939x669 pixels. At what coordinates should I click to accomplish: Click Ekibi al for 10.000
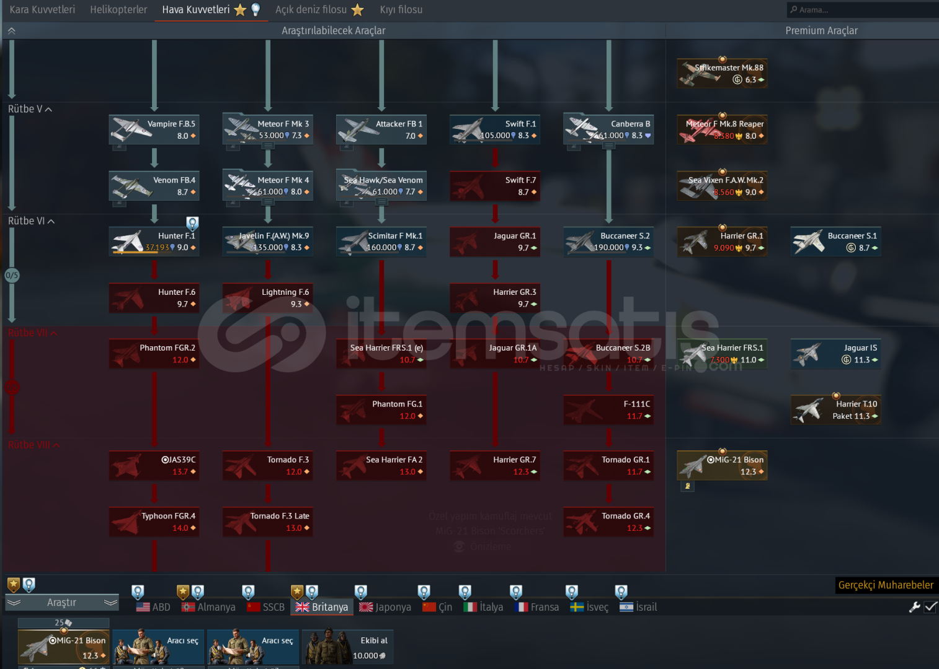[x=348, y=647]
